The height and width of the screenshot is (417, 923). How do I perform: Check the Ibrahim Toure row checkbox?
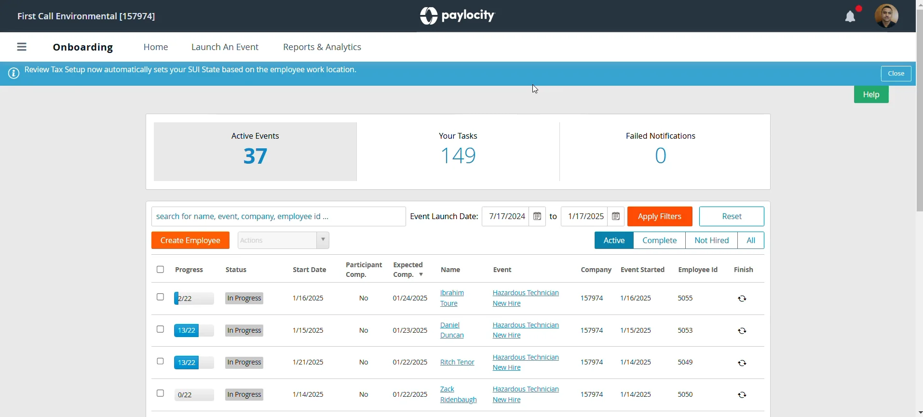(x=161, y=297)
